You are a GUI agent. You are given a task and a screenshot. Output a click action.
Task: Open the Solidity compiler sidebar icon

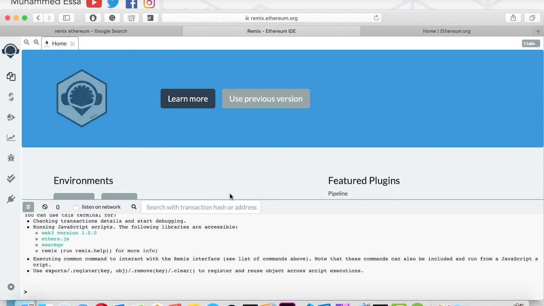11,97
